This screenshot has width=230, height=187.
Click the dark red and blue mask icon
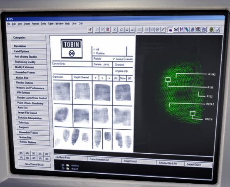198,30
